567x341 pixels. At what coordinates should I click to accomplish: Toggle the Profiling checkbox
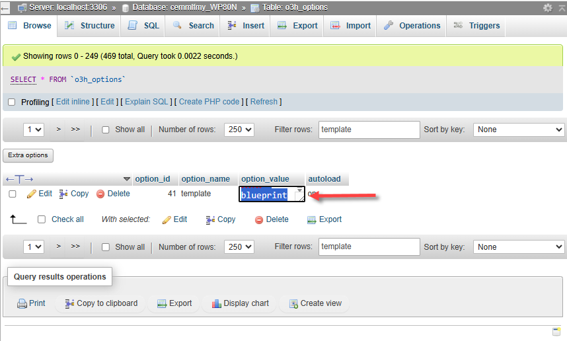point(12,102)
